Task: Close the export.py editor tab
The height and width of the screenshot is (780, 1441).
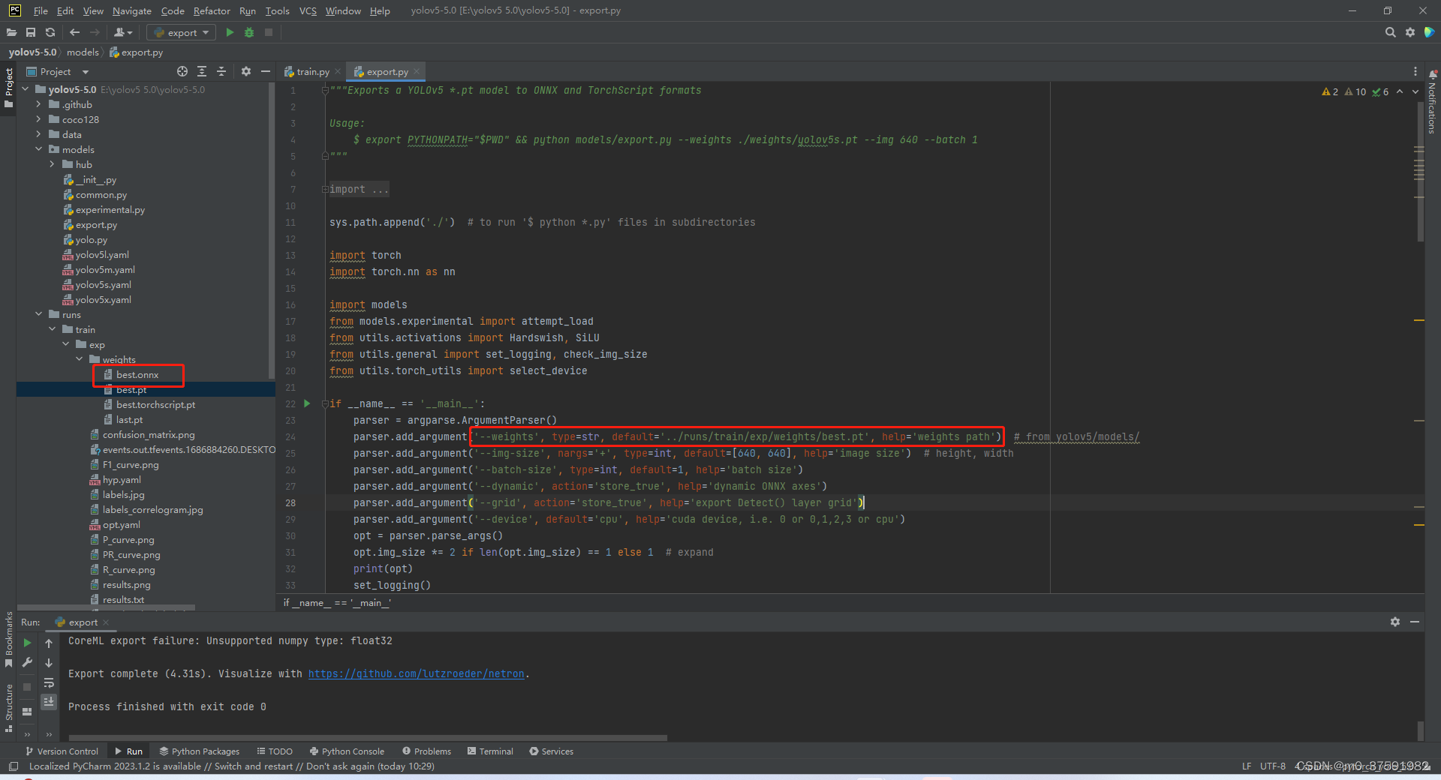Action: point(417,71)
